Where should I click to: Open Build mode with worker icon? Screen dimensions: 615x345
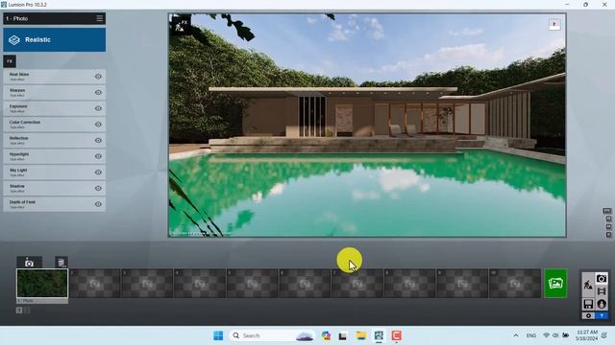click(588, 285)
